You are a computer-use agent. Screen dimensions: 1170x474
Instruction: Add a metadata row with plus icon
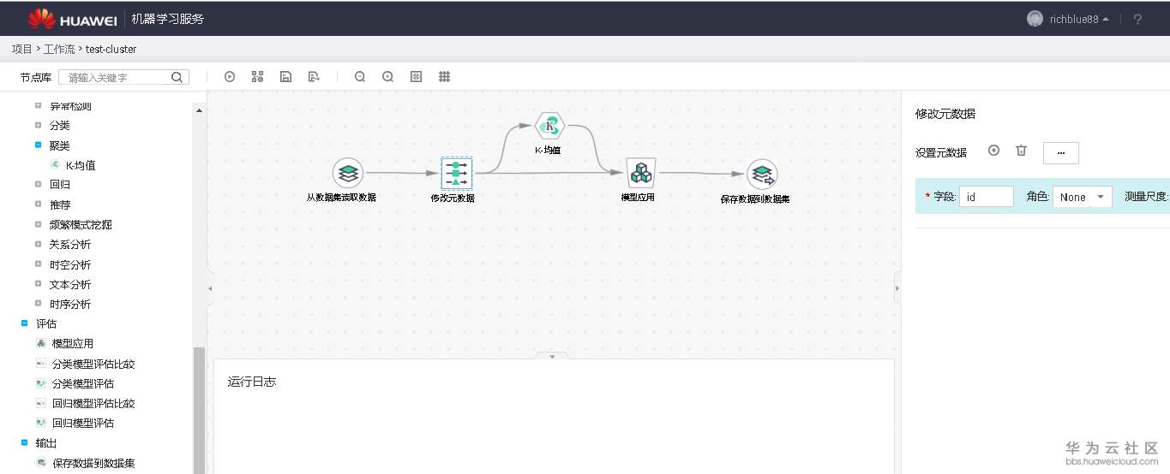[994, 151]
